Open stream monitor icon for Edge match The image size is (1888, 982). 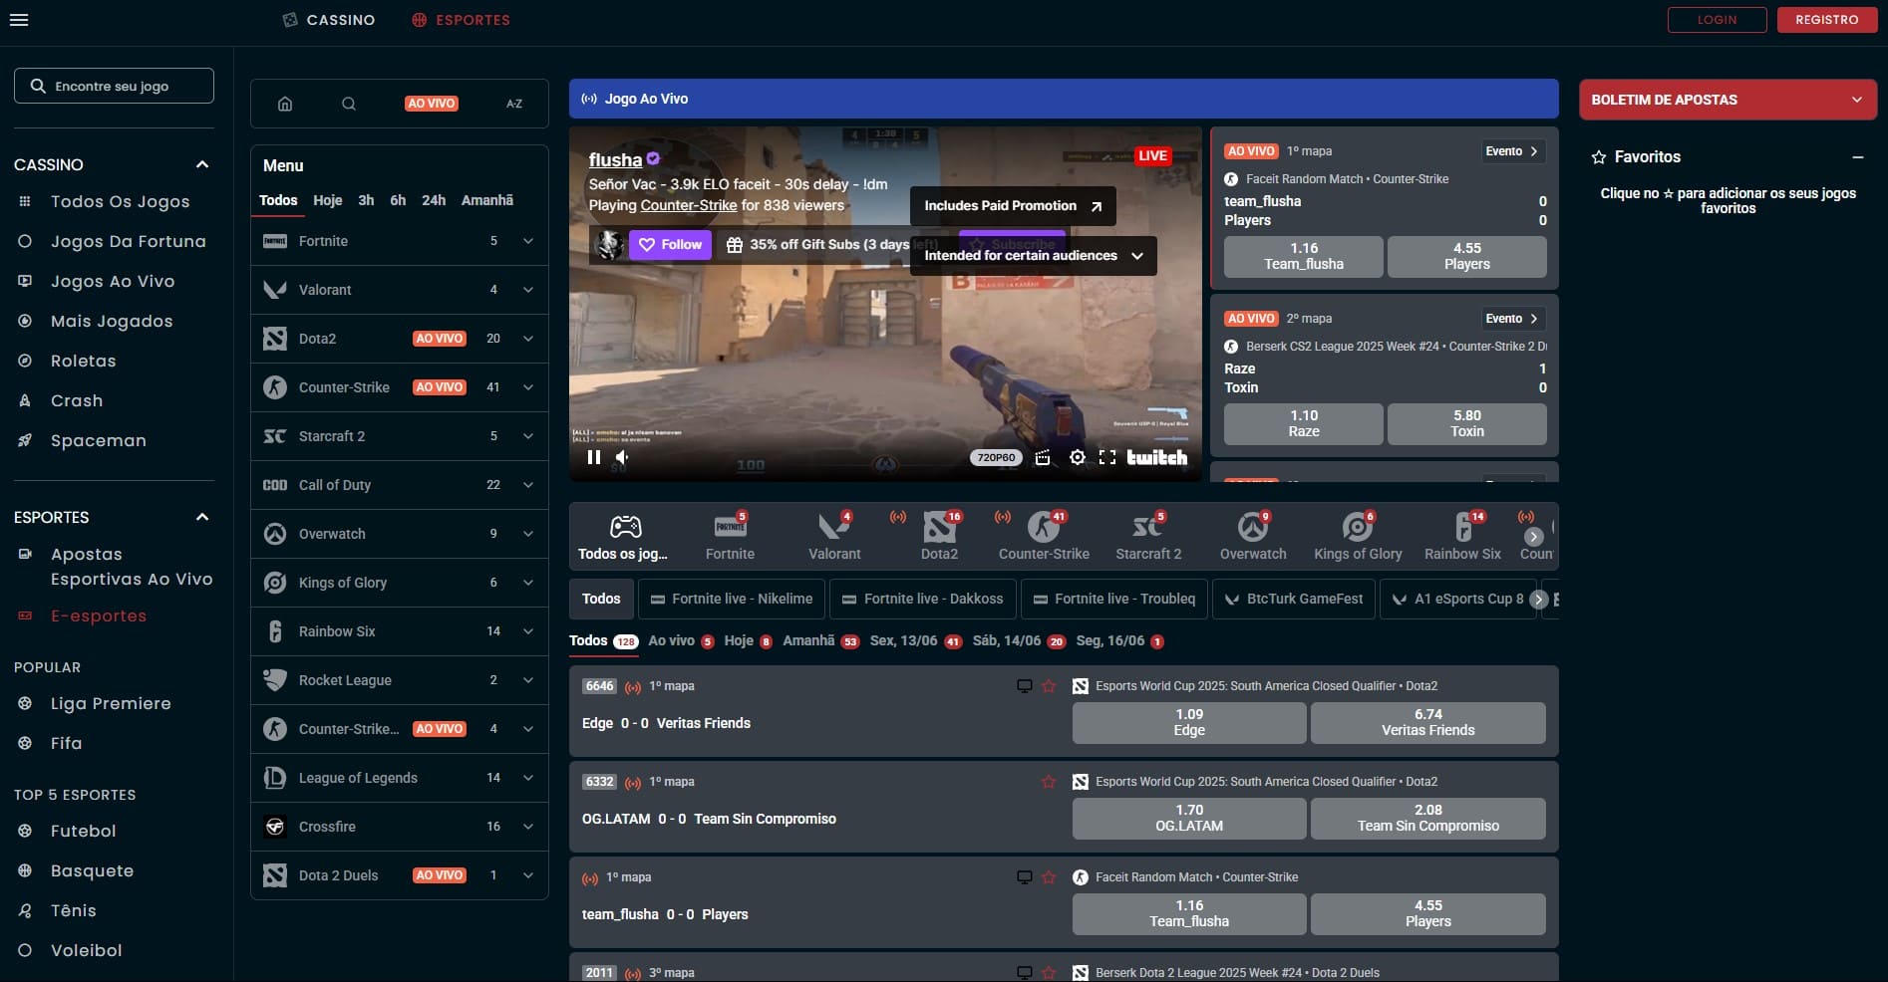pos(1024,686)
